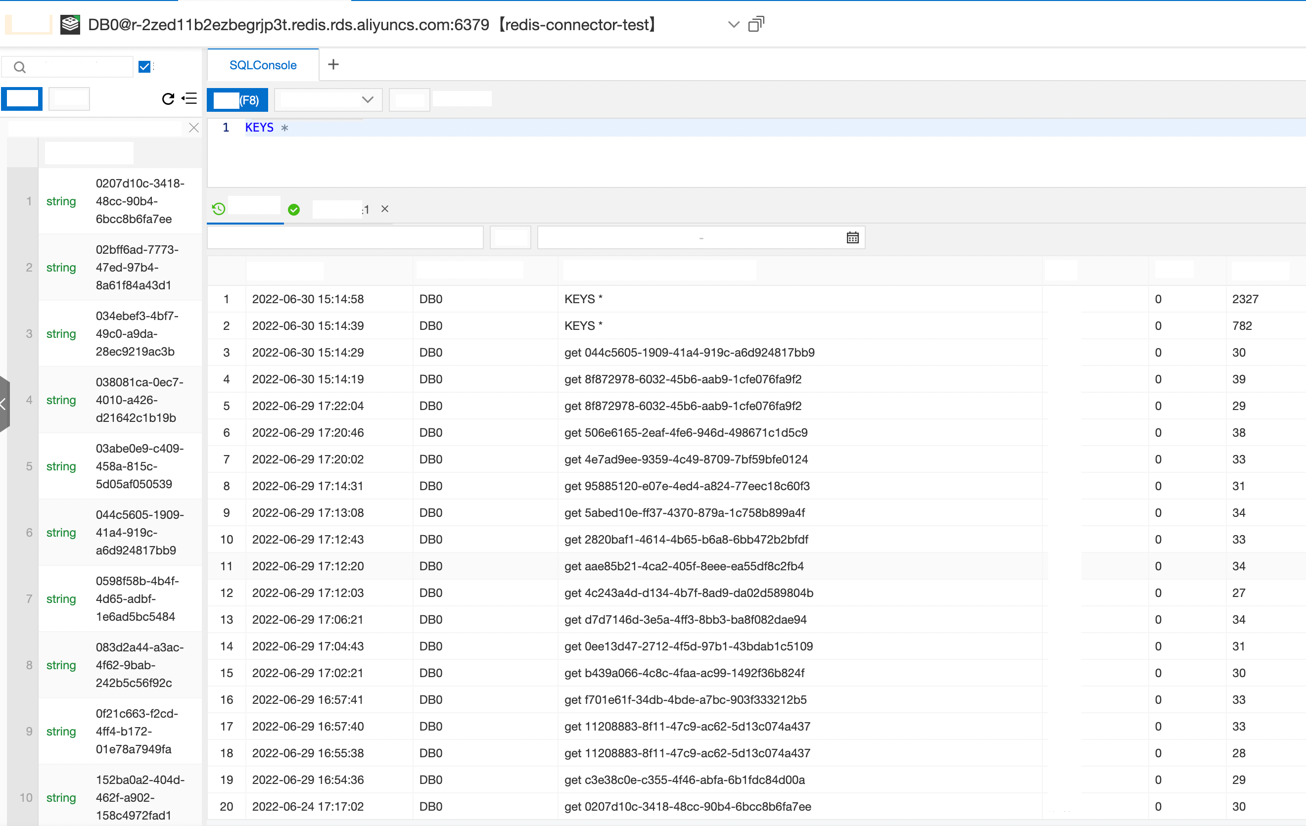1306x826 pixels.
Task: Click the green success checkmark result tab
Action: coord(294,210)
